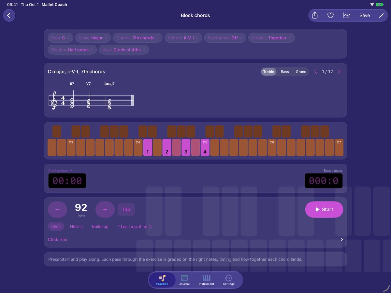Screen dimensions: 391x293
Task: Switch to the Practice tab
Action: (x=162, y=280)
